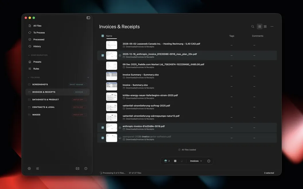Open the help question mark icon
This screenshot has height=189, width=303.
coord(86,168)
